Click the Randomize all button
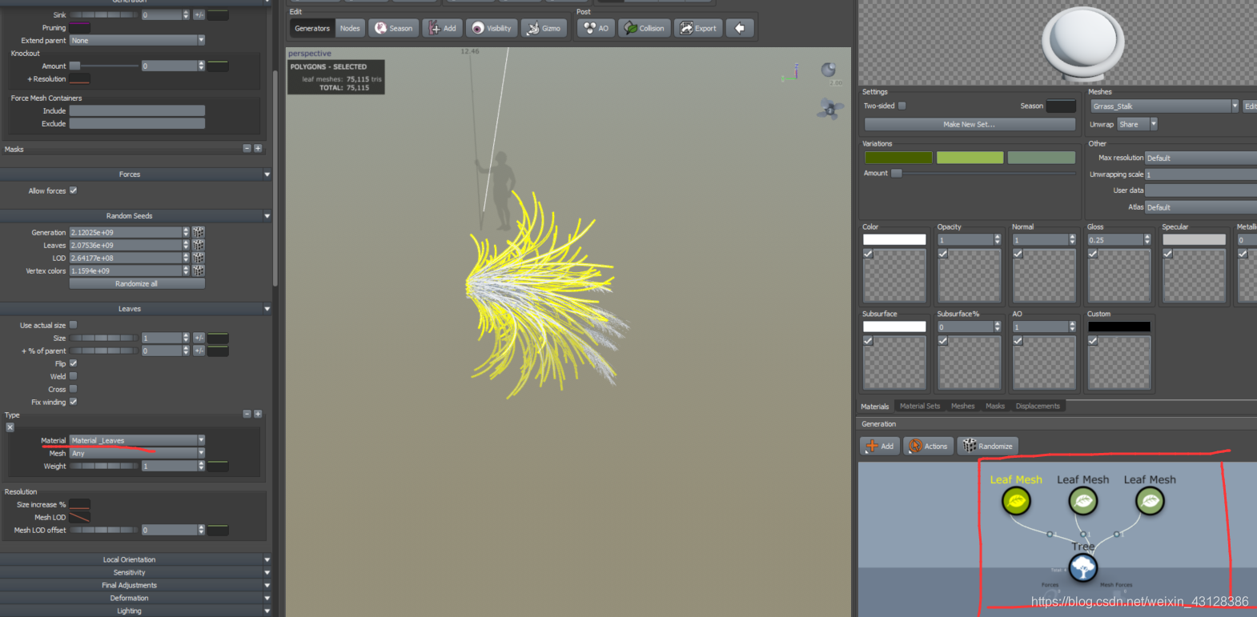 point(137,283)
